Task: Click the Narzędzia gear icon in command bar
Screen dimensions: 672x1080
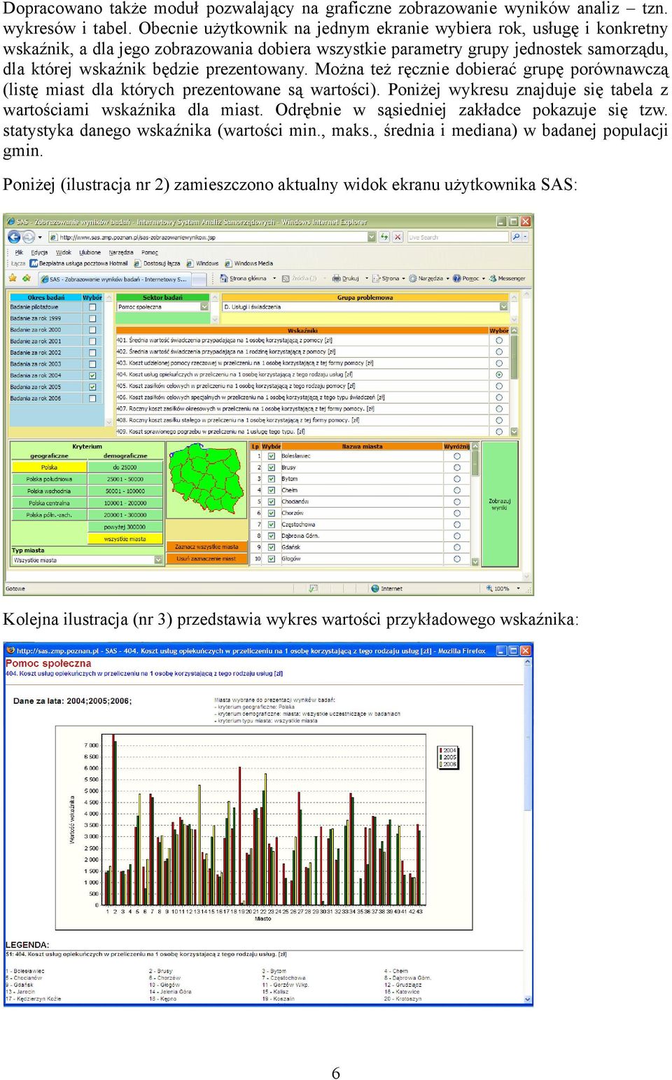Action: (x=413, y=278)
